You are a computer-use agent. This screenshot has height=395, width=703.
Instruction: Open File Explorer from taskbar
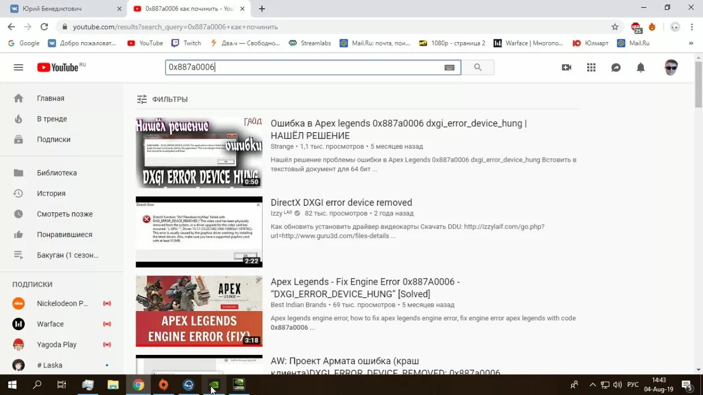113,385
